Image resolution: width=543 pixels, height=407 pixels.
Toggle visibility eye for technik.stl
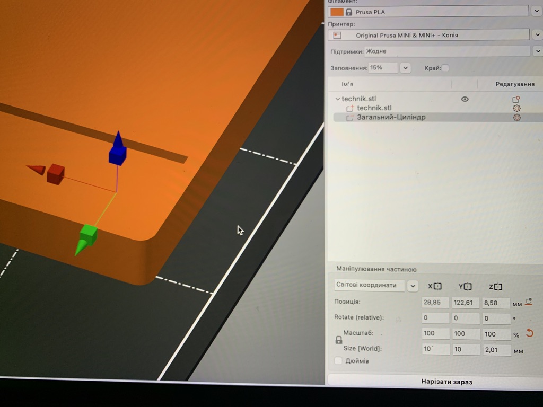[465, 99]
